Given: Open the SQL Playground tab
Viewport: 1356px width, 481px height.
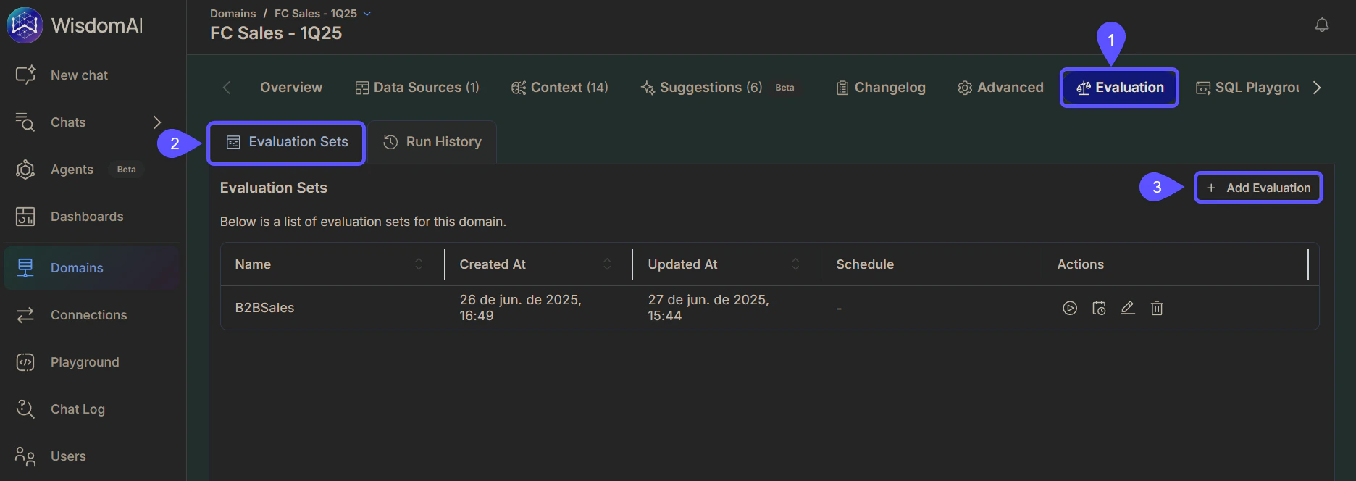Looking at the screenshot, I should click(1247, 88).
